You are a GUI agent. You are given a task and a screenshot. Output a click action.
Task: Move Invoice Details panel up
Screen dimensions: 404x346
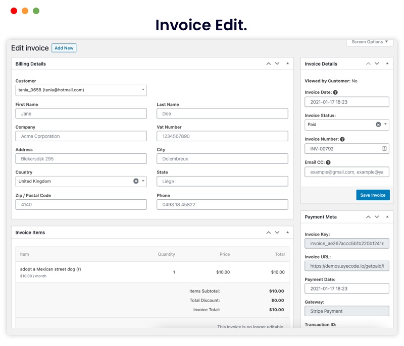point(368,64)
